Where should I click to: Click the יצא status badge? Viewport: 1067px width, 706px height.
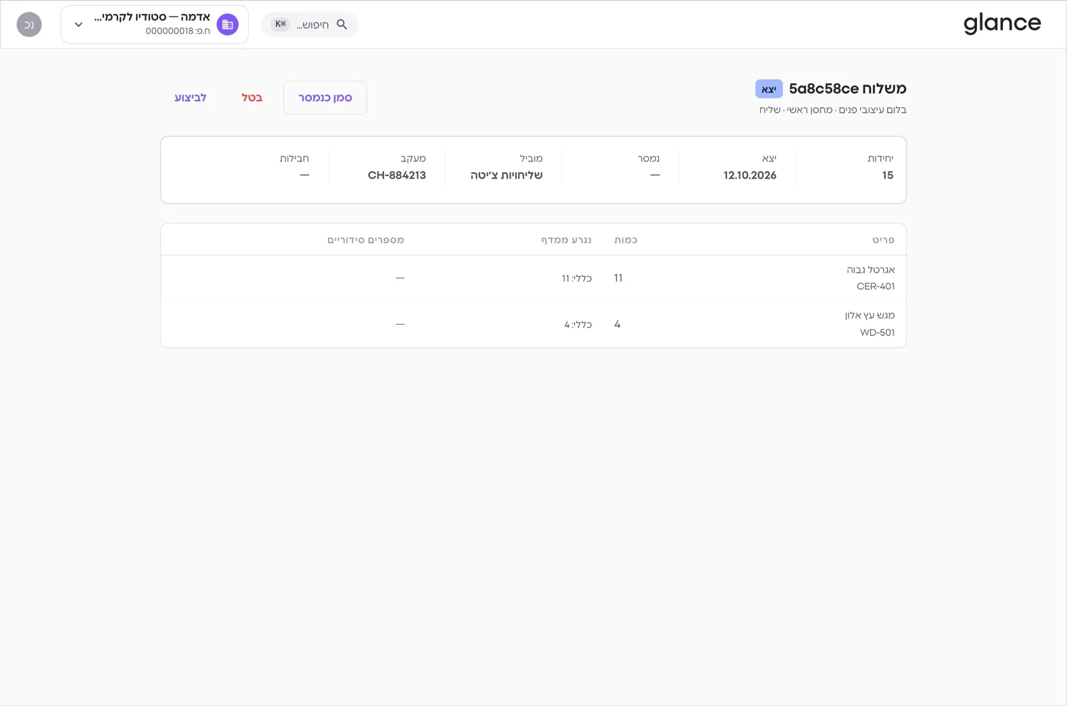pos(769,89)
